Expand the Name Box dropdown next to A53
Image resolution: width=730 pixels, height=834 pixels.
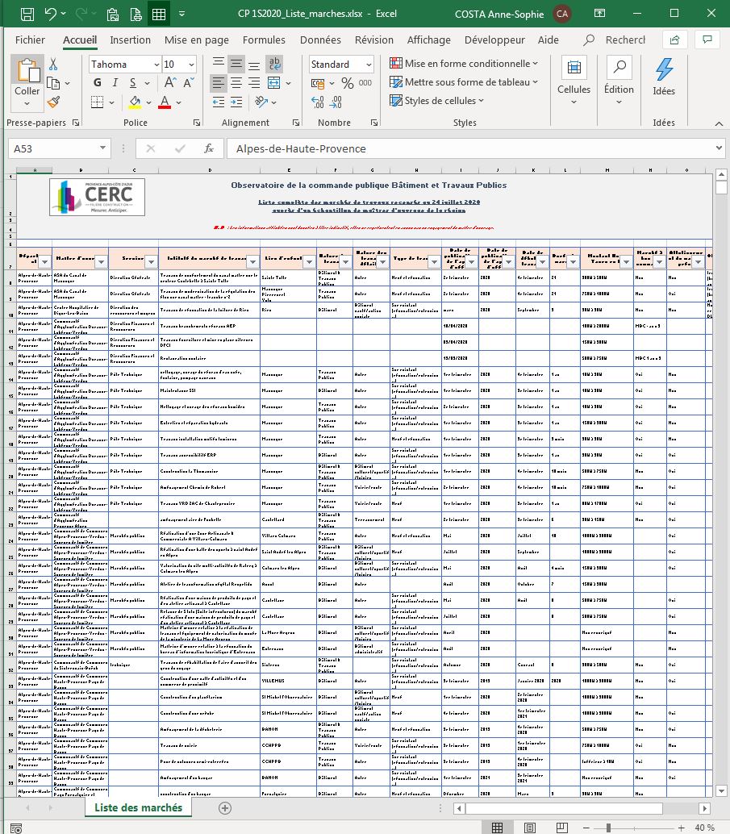tap(102, 148)
